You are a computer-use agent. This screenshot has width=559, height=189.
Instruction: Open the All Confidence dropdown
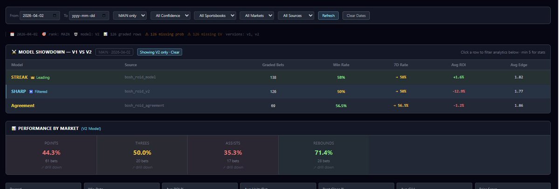[171, 16]
